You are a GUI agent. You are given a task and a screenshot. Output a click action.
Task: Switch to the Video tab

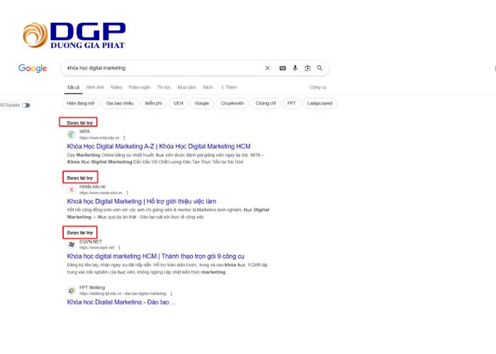[116, 87]
